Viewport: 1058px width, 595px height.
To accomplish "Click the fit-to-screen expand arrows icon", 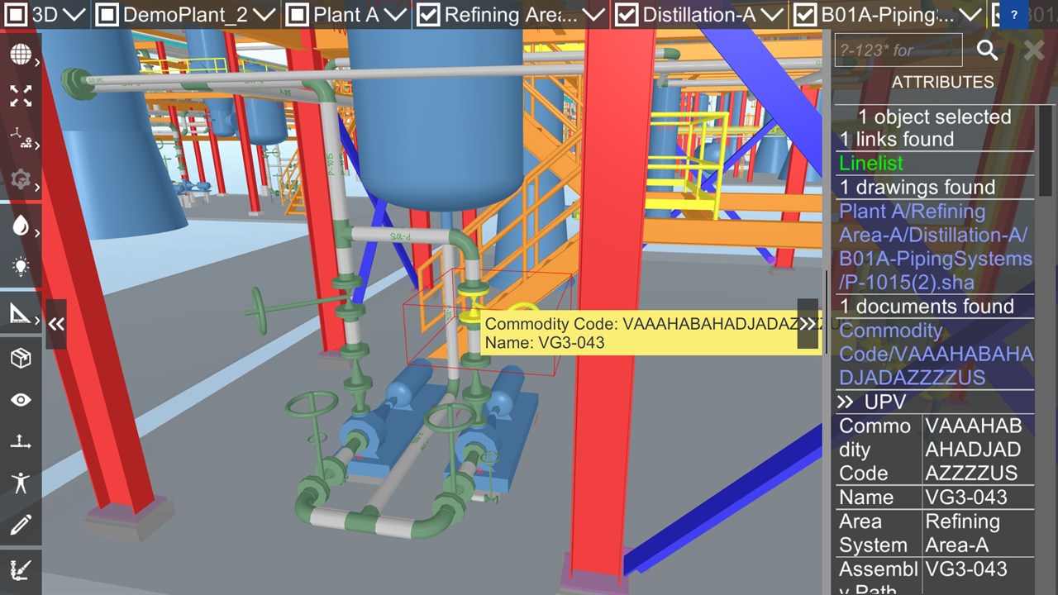I will click(20, 96).
